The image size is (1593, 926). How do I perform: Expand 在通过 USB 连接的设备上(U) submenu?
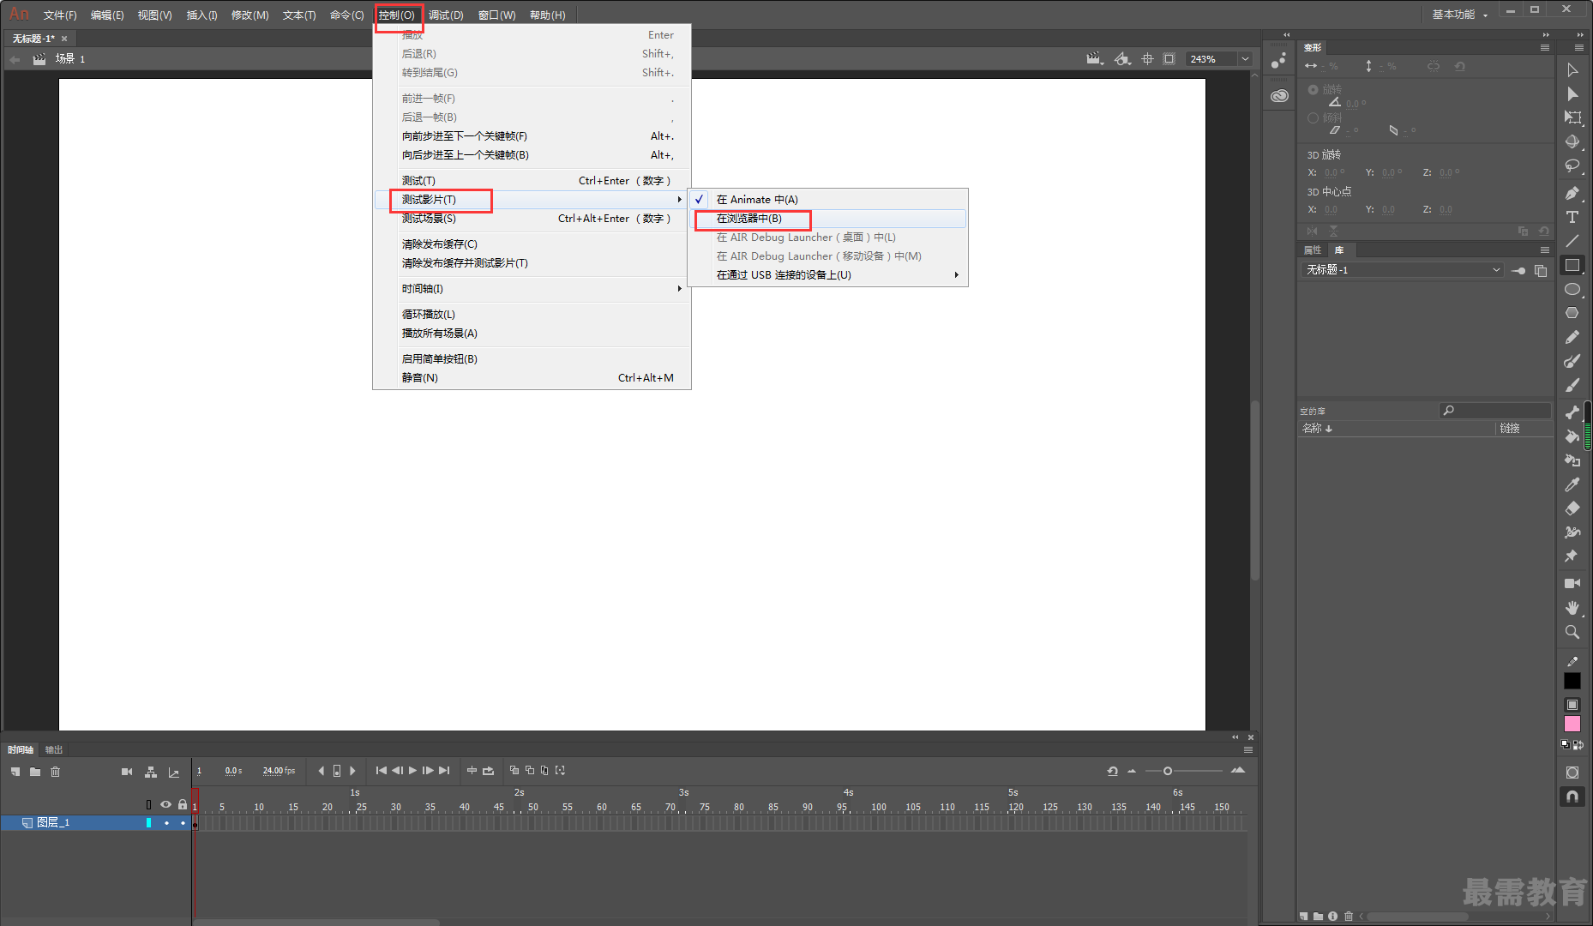tap(828, 275)
